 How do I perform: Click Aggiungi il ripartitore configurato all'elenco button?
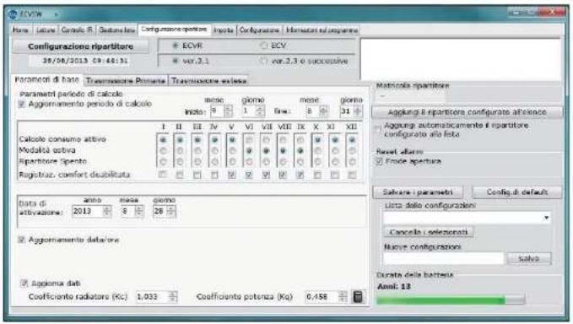467,112
